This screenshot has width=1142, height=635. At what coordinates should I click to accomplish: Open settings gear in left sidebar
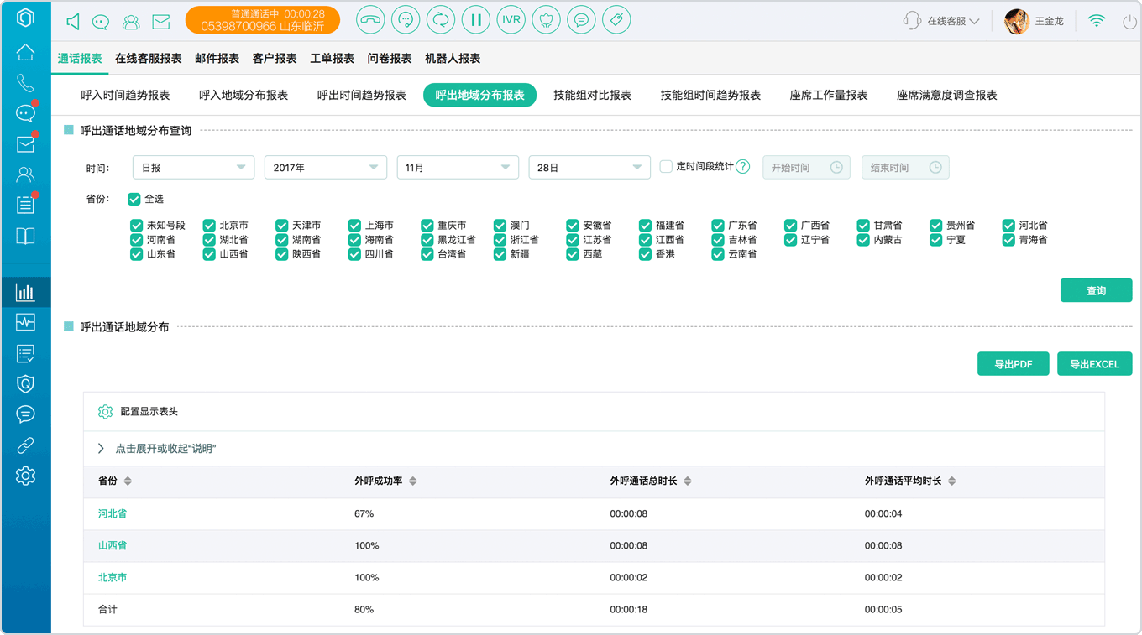[25, 476]
